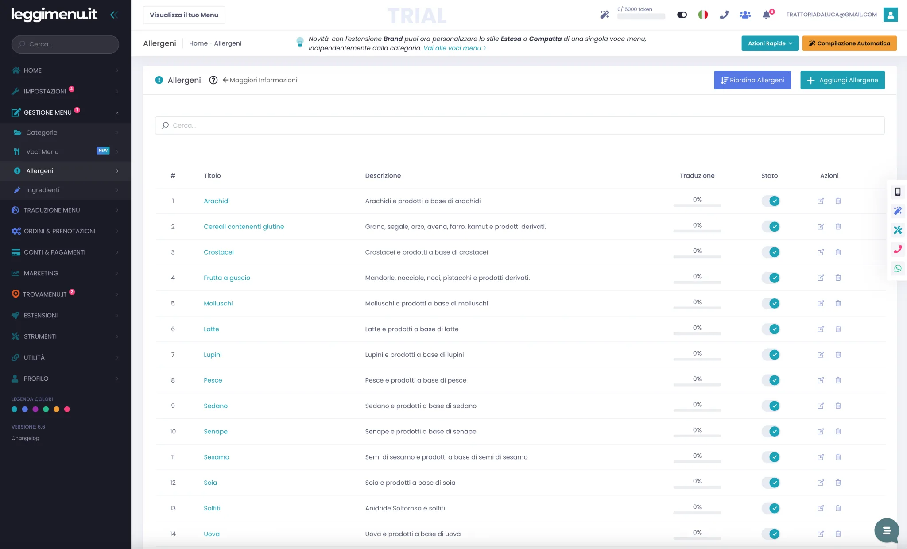Disable the Latte allergen status toggle
The image size is (907, 549).
click(x=771, y=329)
